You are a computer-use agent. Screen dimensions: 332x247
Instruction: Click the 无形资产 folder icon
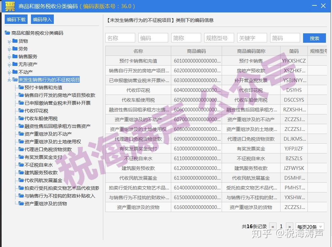pos(15,64)
